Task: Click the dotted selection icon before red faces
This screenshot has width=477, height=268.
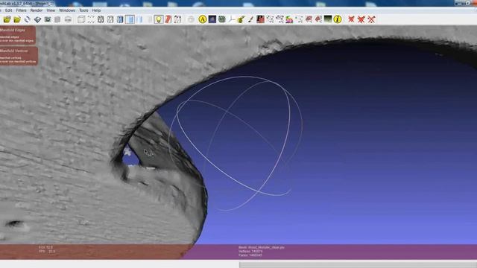Action: coord(299,19)
